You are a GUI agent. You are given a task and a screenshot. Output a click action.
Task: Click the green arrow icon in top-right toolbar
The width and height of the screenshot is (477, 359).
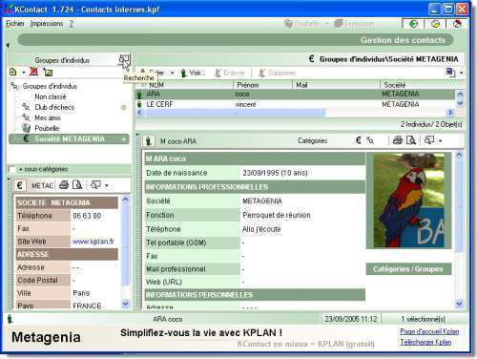[413, 24]
